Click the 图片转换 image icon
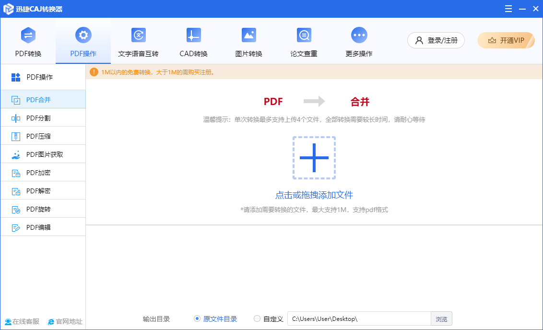Viewport: 543px width, 330px height. (248, 35)
